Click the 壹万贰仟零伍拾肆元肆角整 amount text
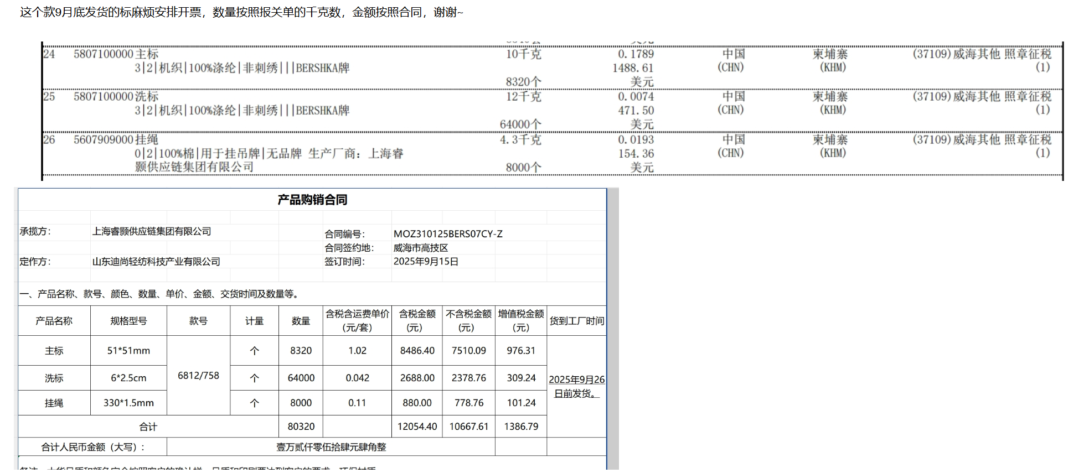This screenshot has height=473, width=1089. pyautogui.click(x=331, y=447)
